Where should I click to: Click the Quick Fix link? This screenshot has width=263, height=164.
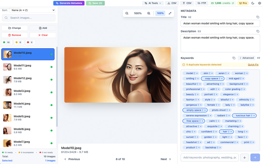coord(253,65)
